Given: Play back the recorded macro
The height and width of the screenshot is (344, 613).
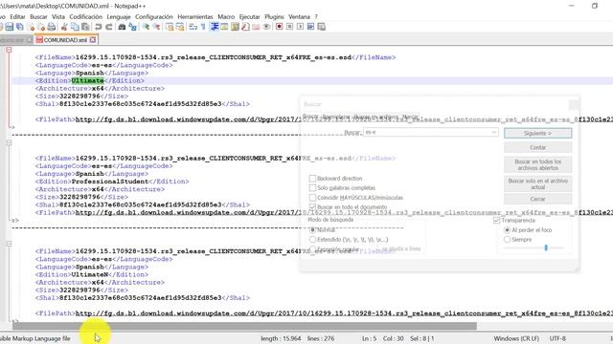Looking at the screenshot, I should pyautogui.click(x=300, y=27).
